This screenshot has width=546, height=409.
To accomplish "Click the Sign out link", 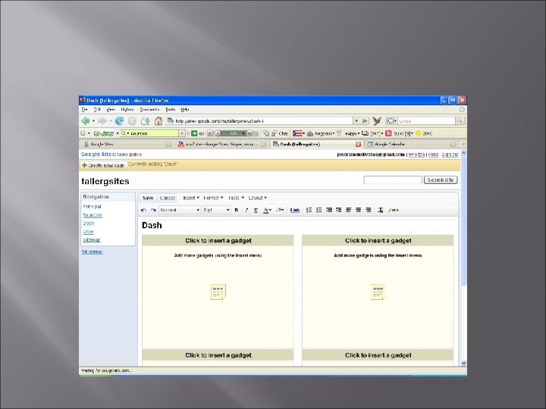I will click(x=450, y=154).
